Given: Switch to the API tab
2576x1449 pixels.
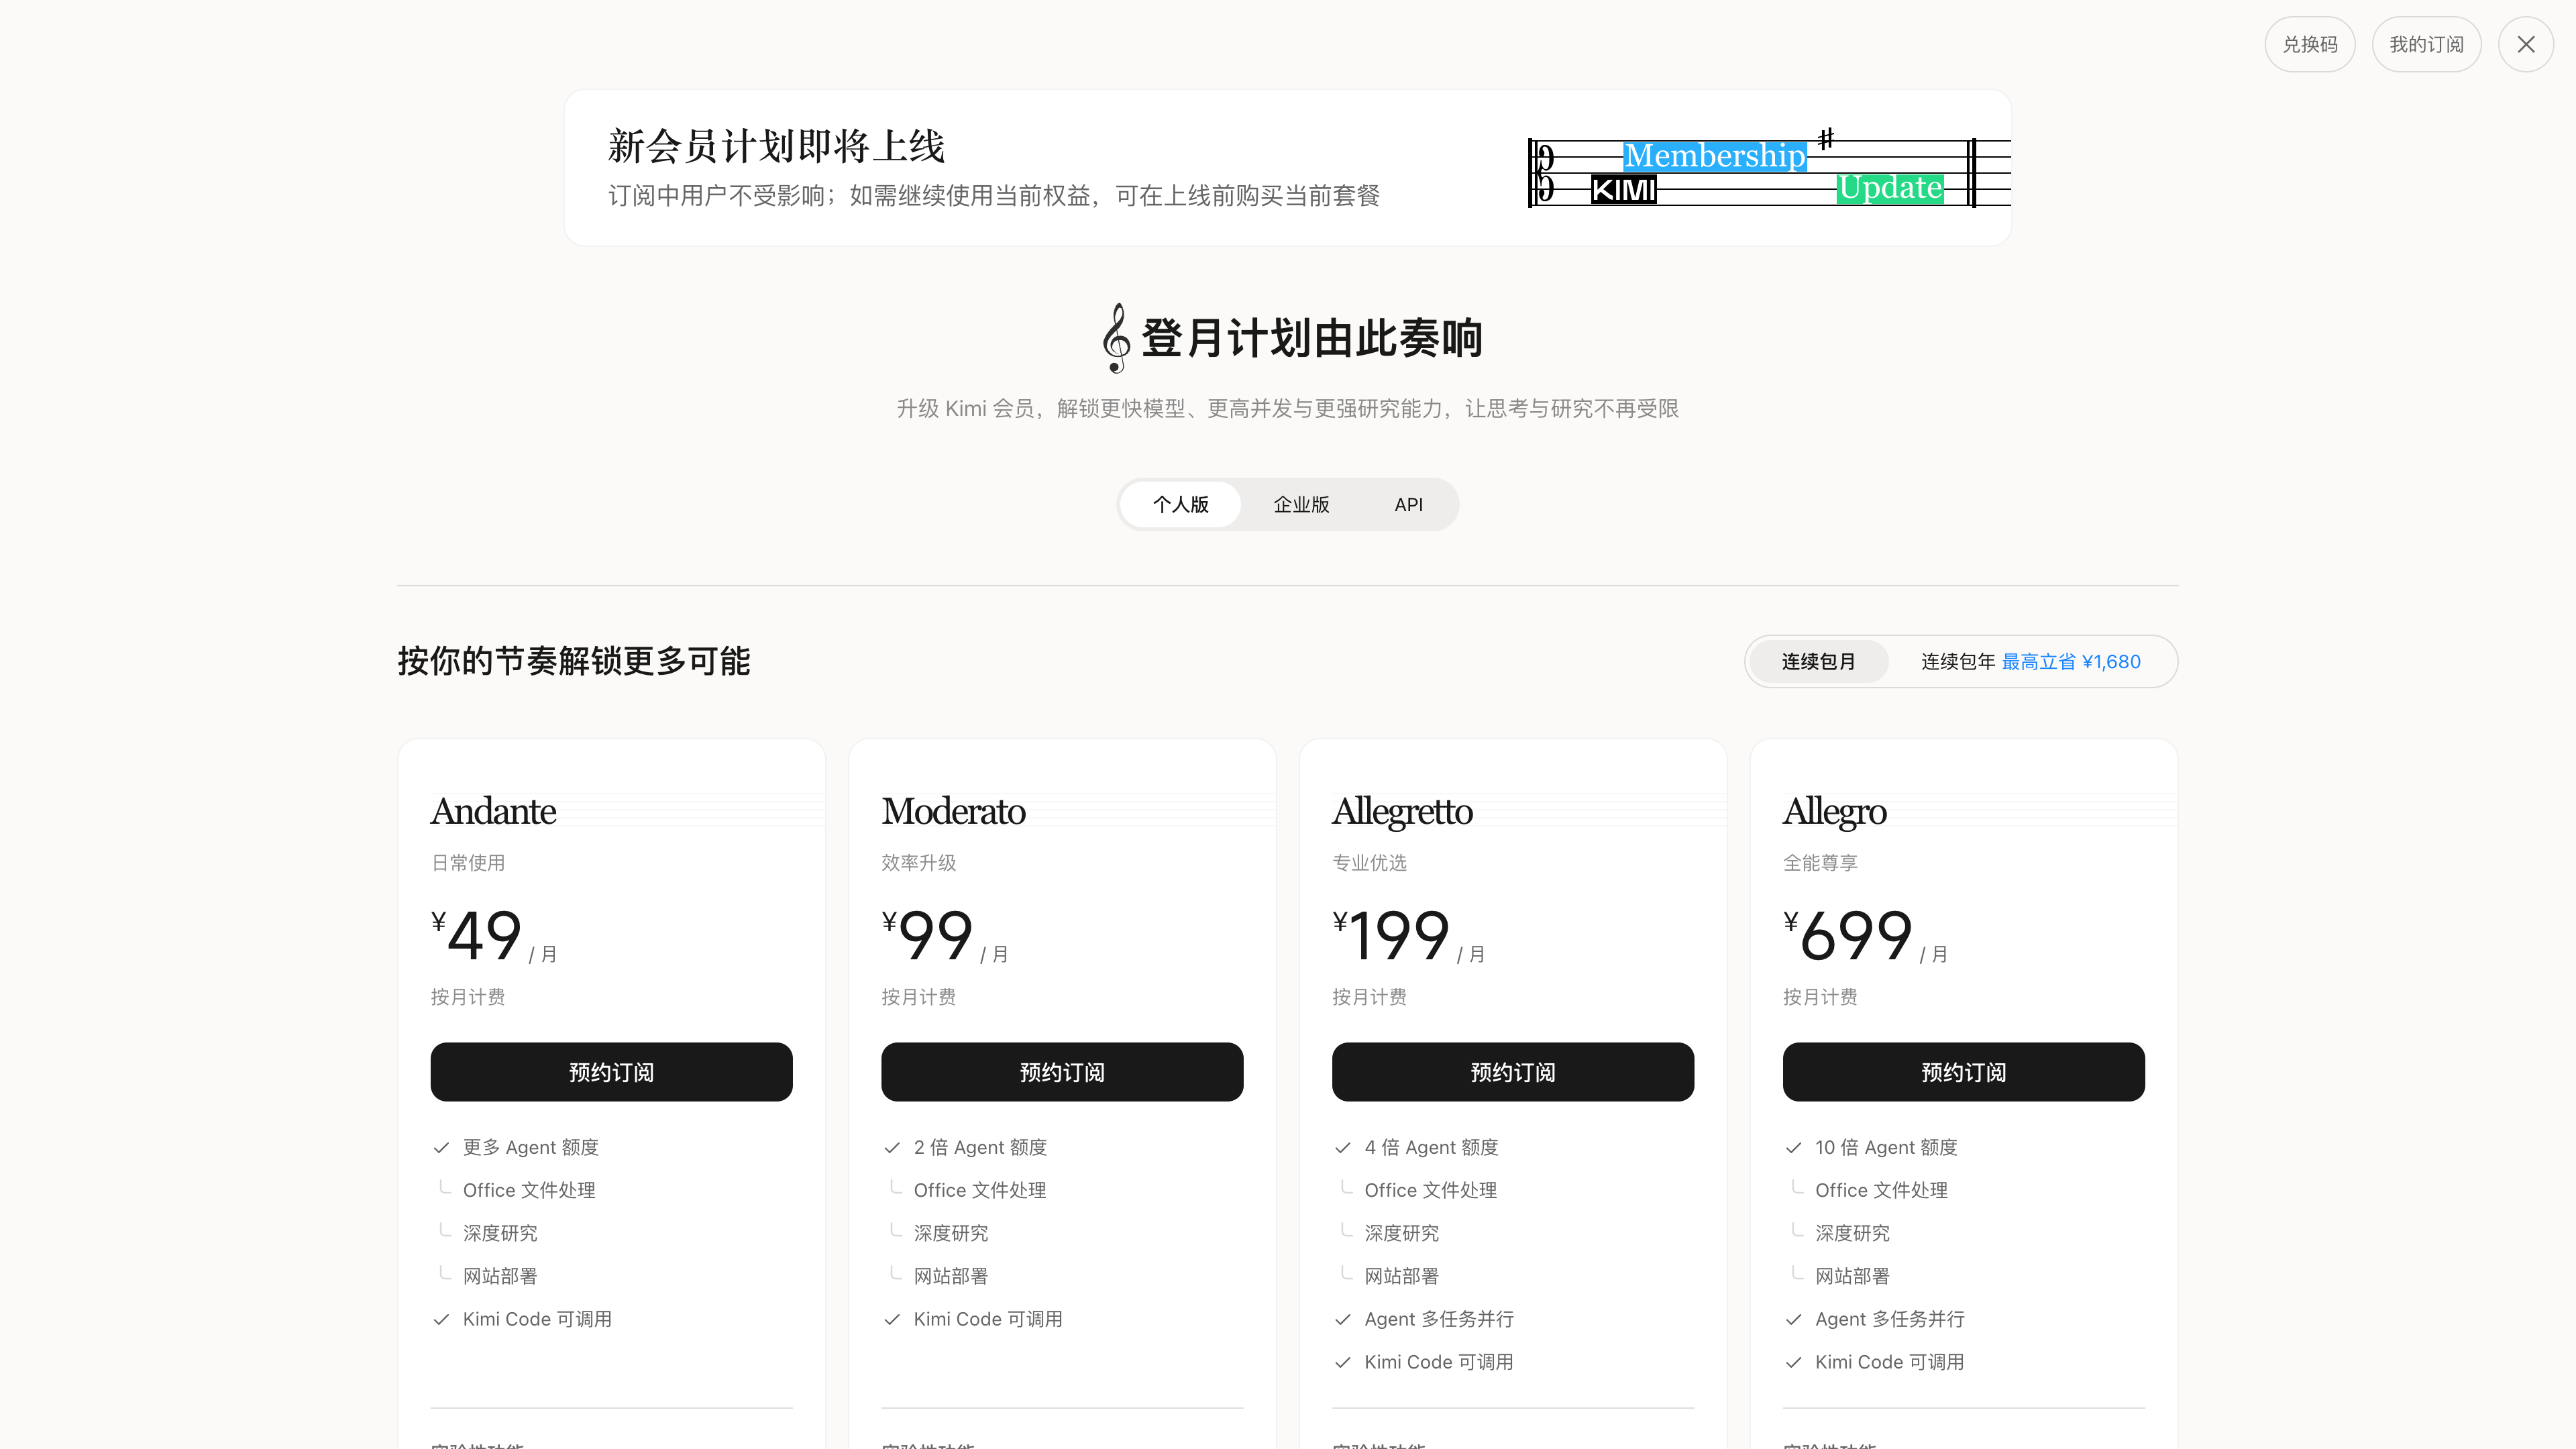Looking at the screenshot, I should [x=1408, y=504].
